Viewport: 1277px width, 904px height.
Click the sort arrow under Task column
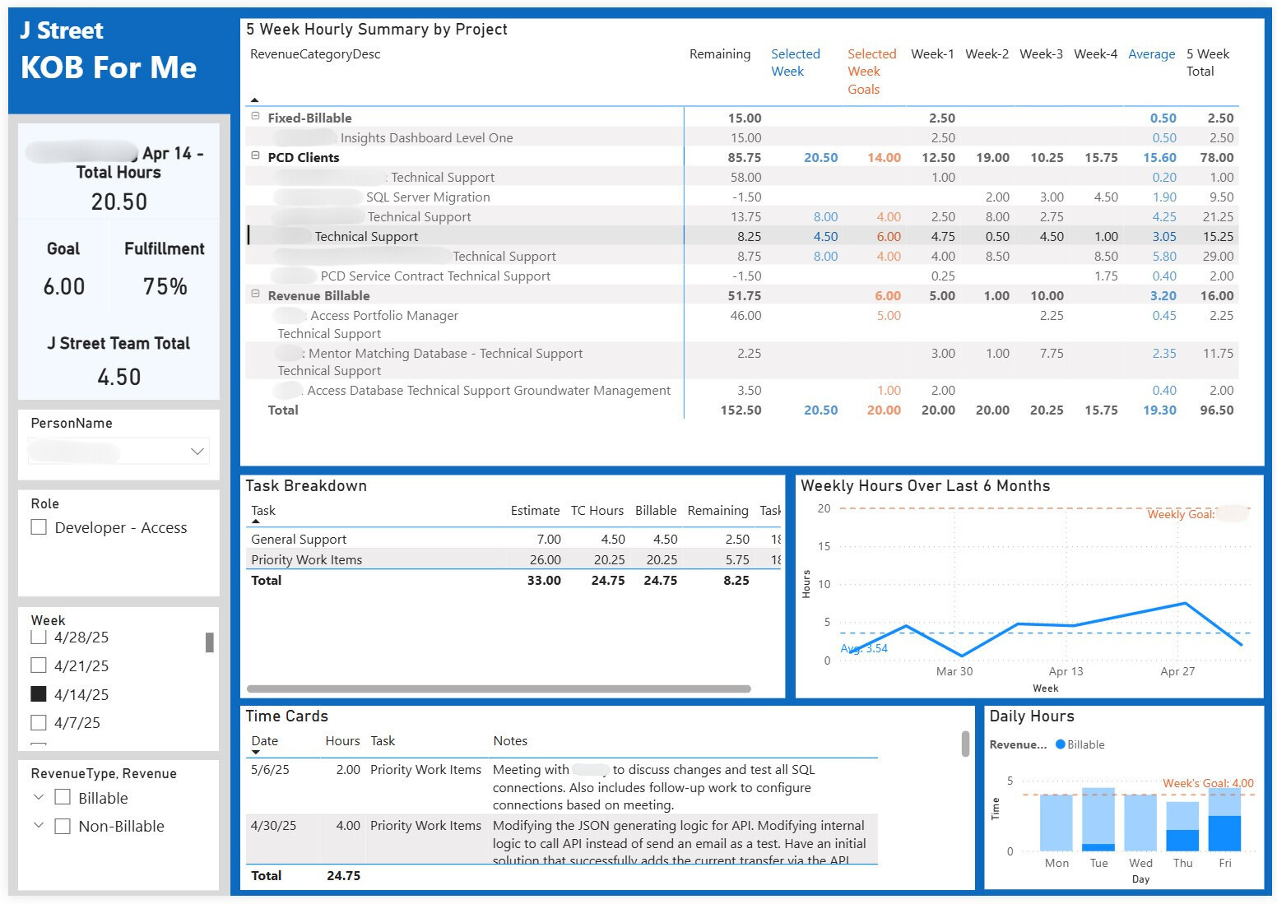[x=256, y=522]
